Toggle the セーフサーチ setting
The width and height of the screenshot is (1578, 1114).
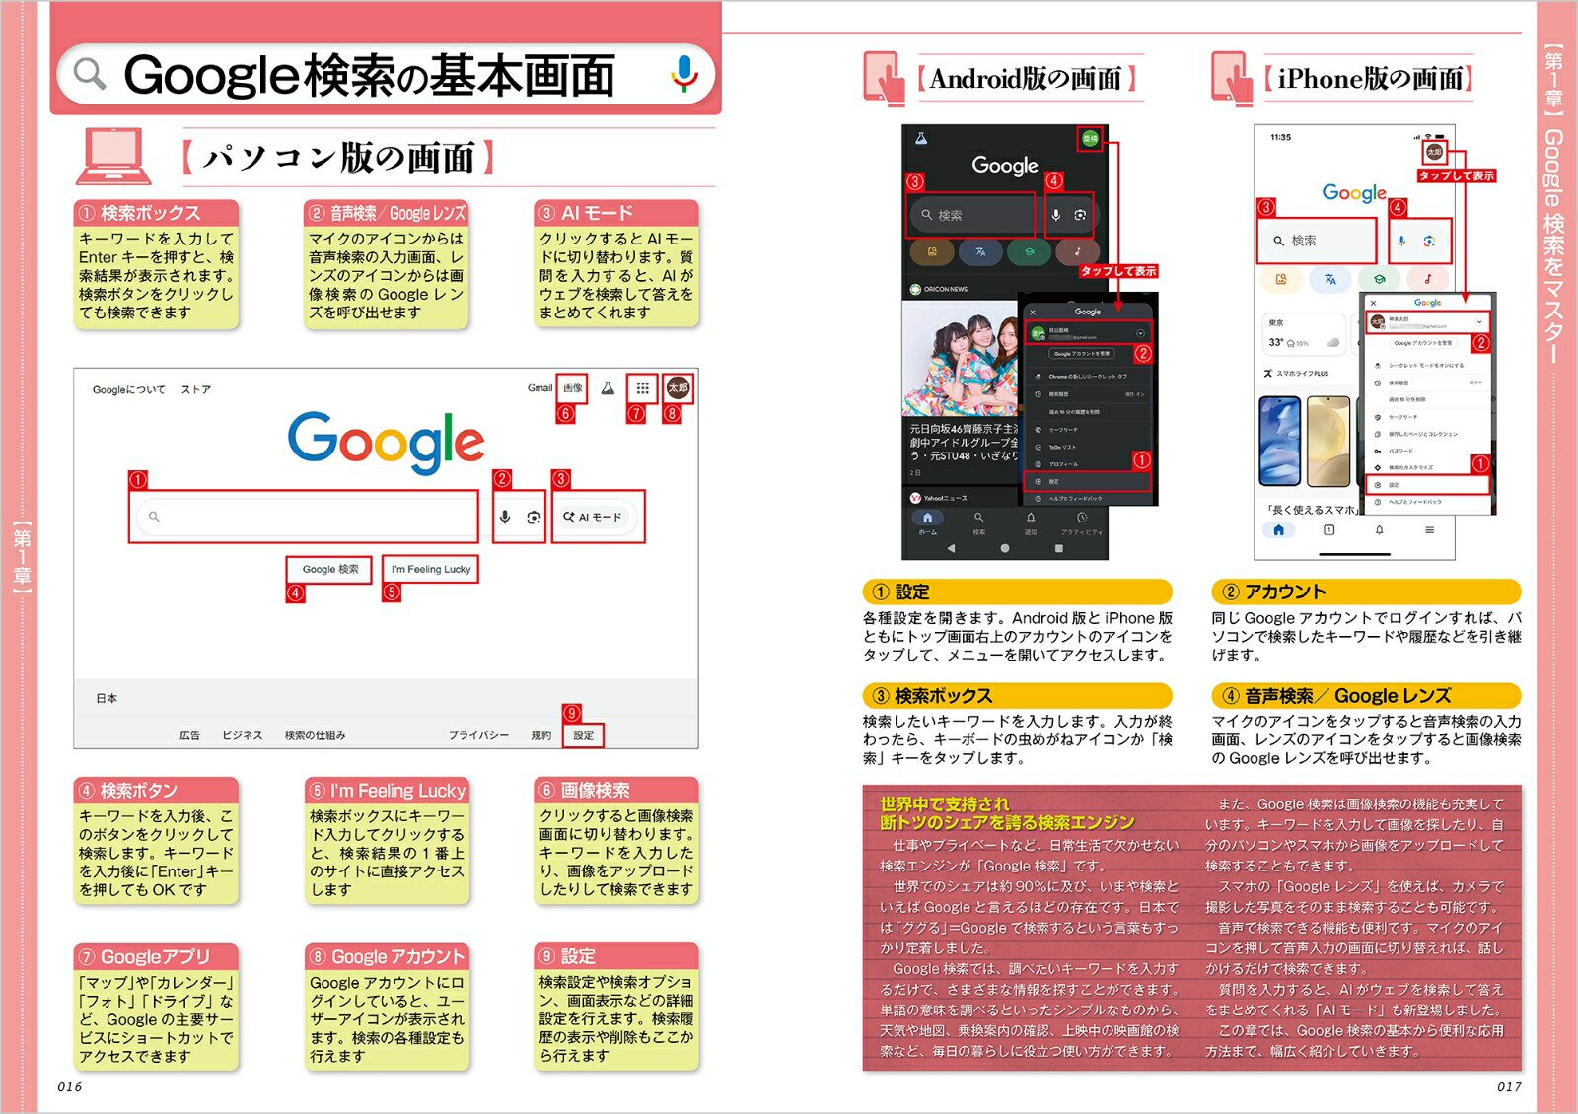pyautogui.click(x=1062, y=430)
